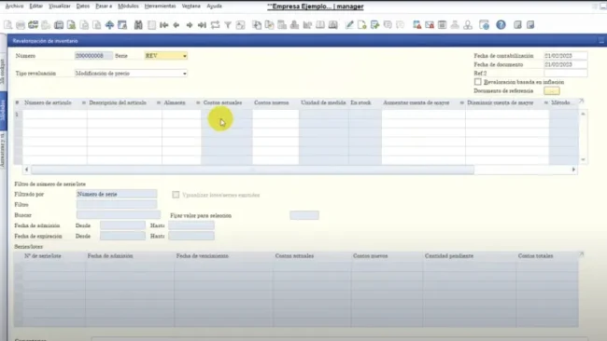
Task: Open the blue Help question mark icon
Action: tap(501, 25)
